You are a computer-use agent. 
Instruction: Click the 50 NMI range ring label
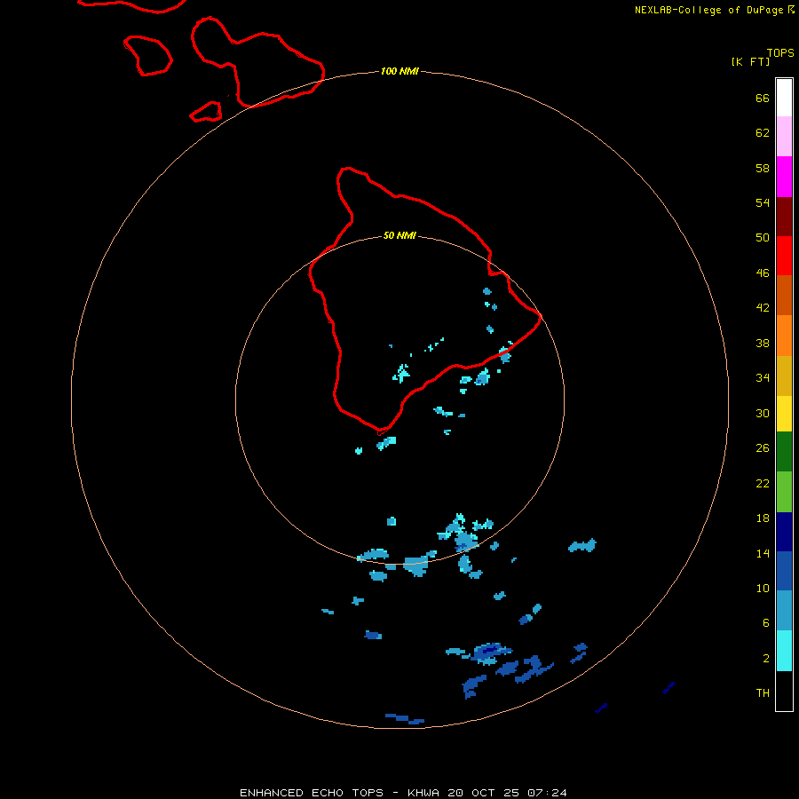[399, 235]
